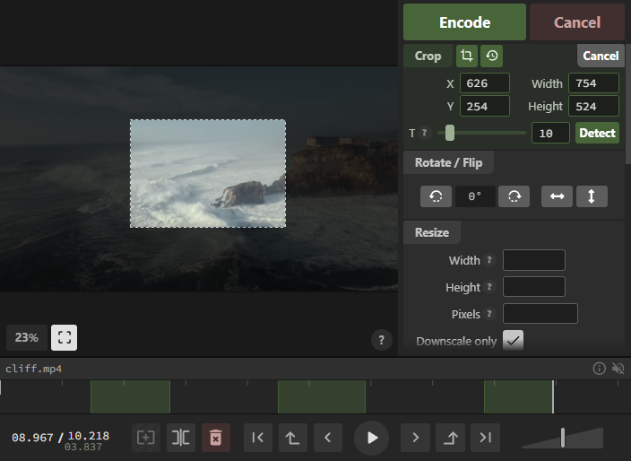631x461 pixels.
Task: Click the total duration 10.218 readout
Action: 89,436
